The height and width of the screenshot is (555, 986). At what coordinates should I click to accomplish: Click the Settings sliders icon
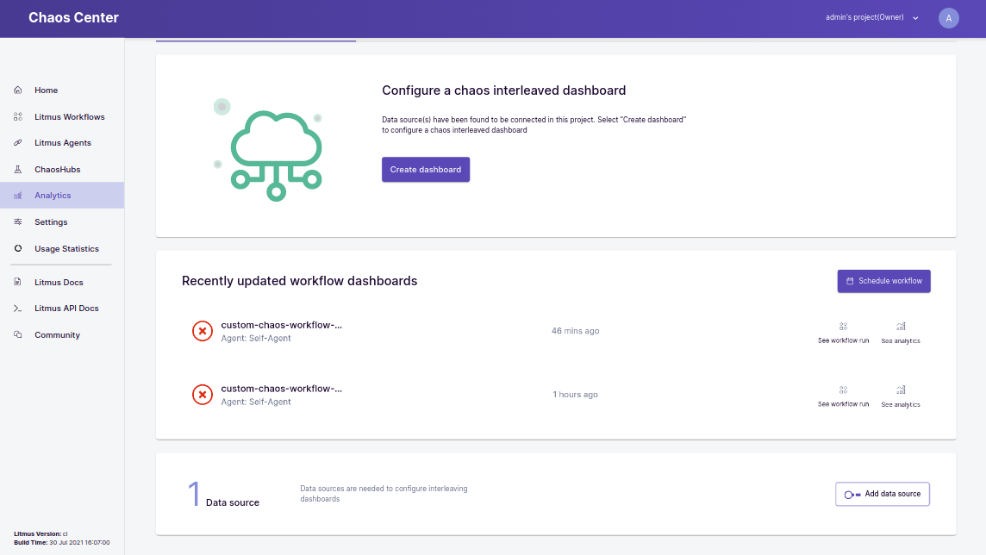18,222
